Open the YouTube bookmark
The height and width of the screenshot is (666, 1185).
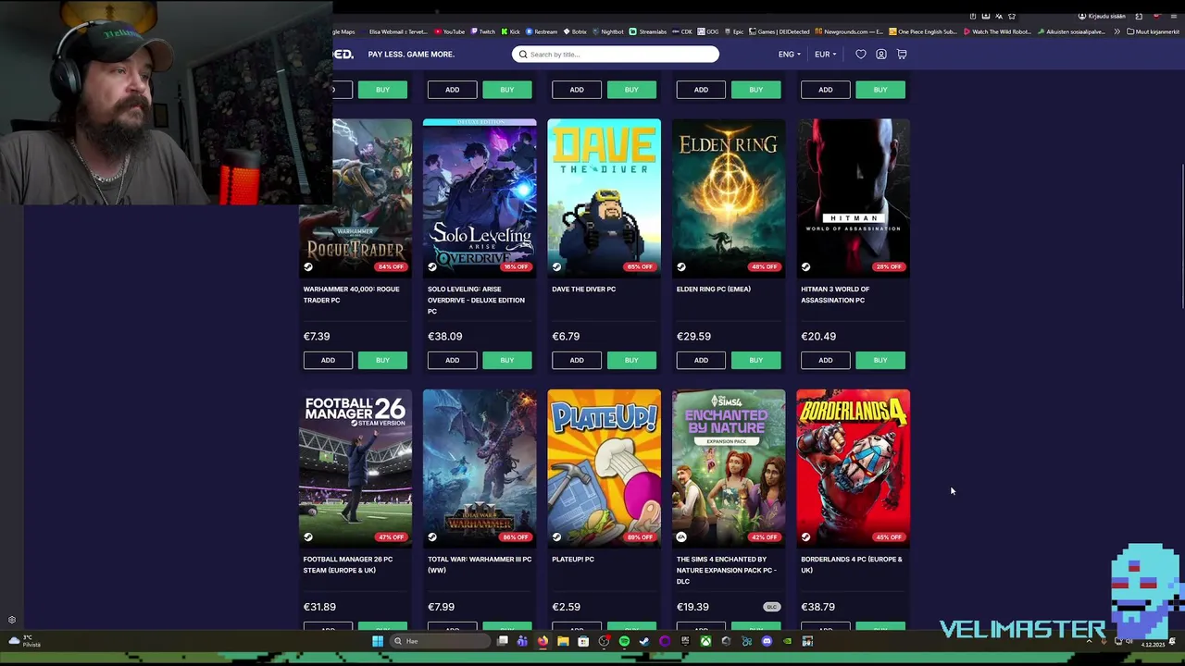pos(450,31)
